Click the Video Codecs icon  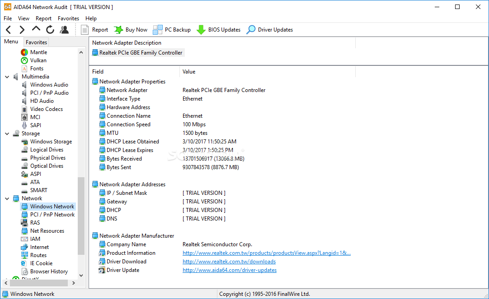(x=24, y=109)
